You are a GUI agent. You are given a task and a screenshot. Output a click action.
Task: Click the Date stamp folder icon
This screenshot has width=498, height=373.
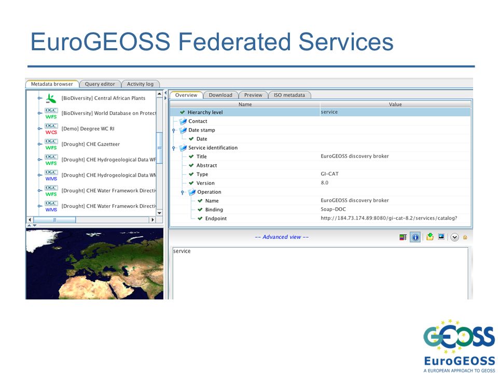coord(183,130)
